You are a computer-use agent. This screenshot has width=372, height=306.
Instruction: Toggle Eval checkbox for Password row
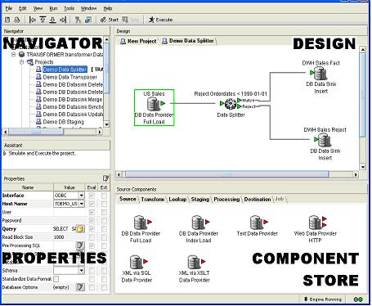[x=92, y=220]
